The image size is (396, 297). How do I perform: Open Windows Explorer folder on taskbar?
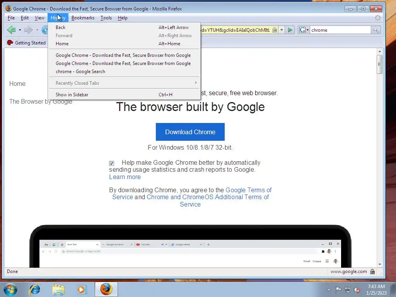(x=58, y=289)
